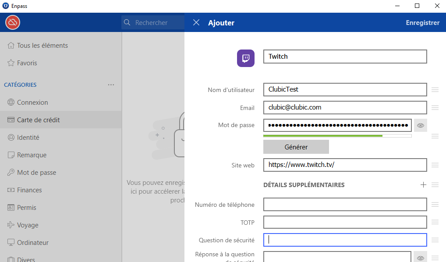The width and height of the screenshot is (446, 262).
Task: Click the magnifier icon in the search bar
Action: click(127, 22)
